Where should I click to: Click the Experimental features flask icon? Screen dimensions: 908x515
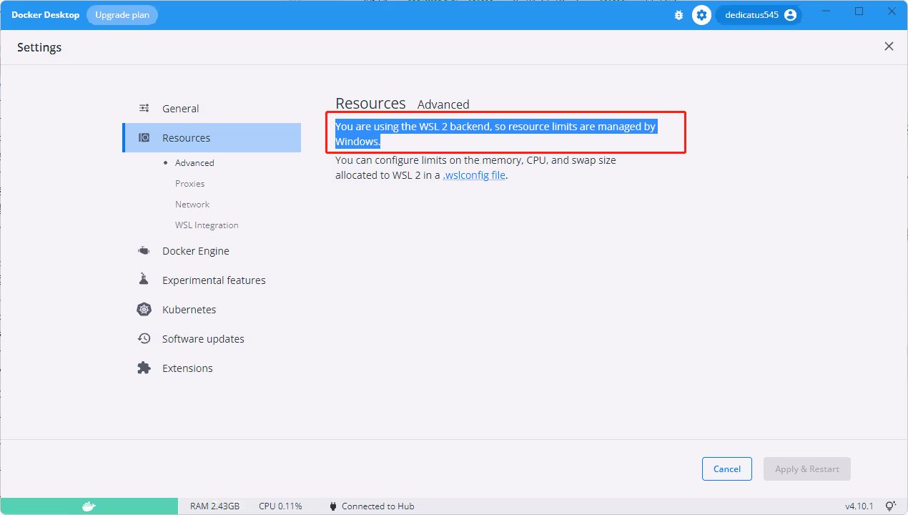tap(144, 280)
